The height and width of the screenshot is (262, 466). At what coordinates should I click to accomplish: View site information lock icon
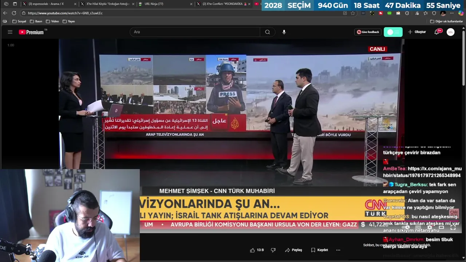pyautogui.click(x=24, y=13)
